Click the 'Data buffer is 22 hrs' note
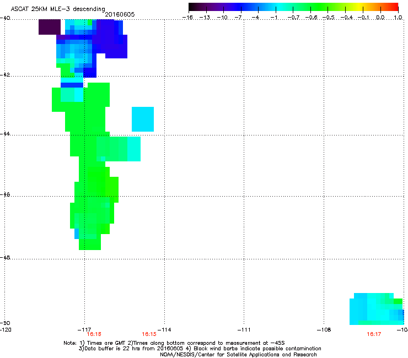 click(x=200, y=349)
